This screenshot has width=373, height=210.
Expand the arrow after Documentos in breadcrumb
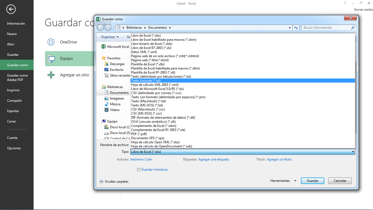pyautogui.click(x=170, y=28)
